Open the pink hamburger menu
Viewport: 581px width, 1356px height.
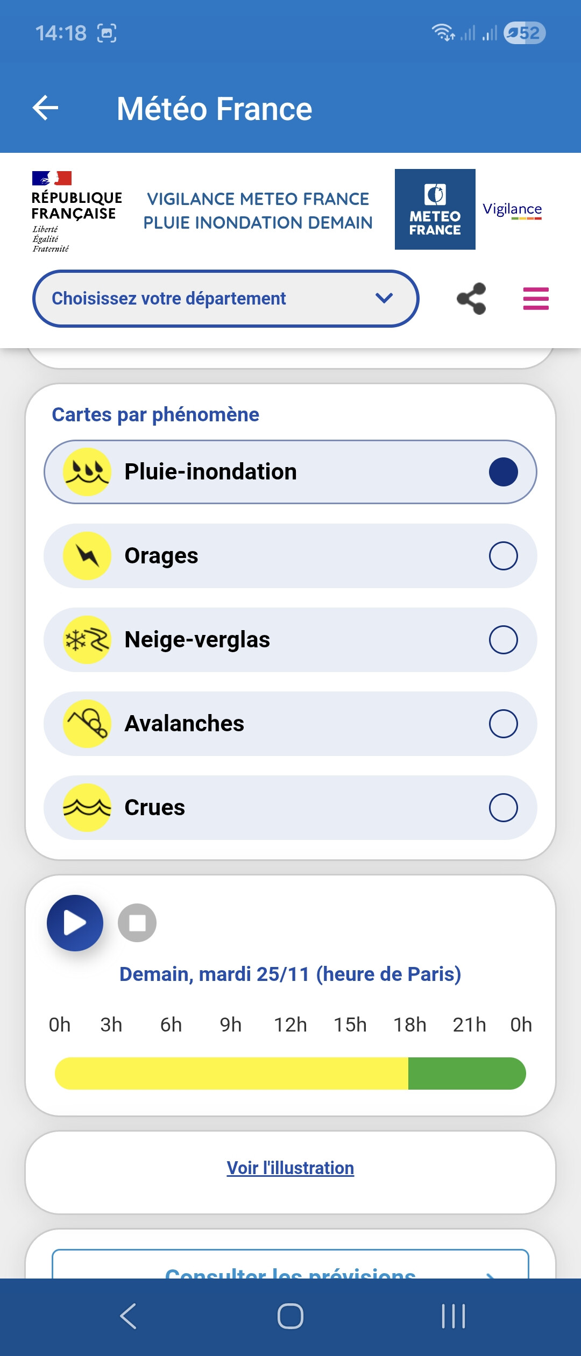[536, 299]
